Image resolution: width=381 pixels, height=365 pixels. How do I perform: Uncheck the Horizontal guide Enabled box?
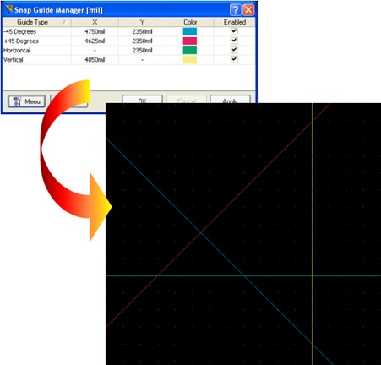point(234,50)
